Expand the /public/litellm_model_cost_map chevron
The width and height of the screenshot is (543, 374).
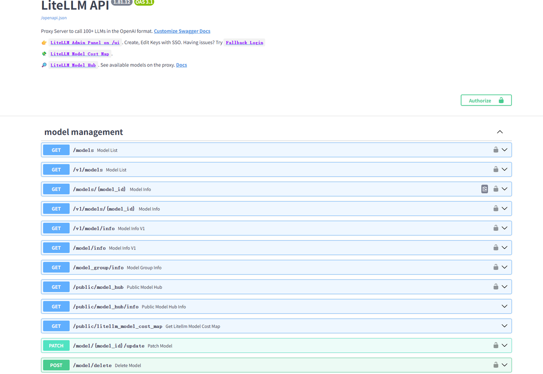pos(505,326)
